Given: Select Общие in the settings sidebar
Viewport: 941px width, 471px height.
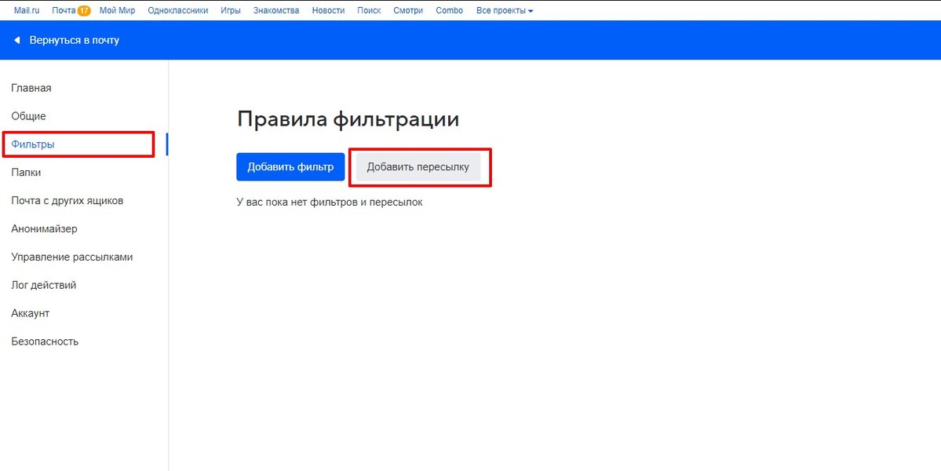Looking at the screenshot, I should (29, 116).
